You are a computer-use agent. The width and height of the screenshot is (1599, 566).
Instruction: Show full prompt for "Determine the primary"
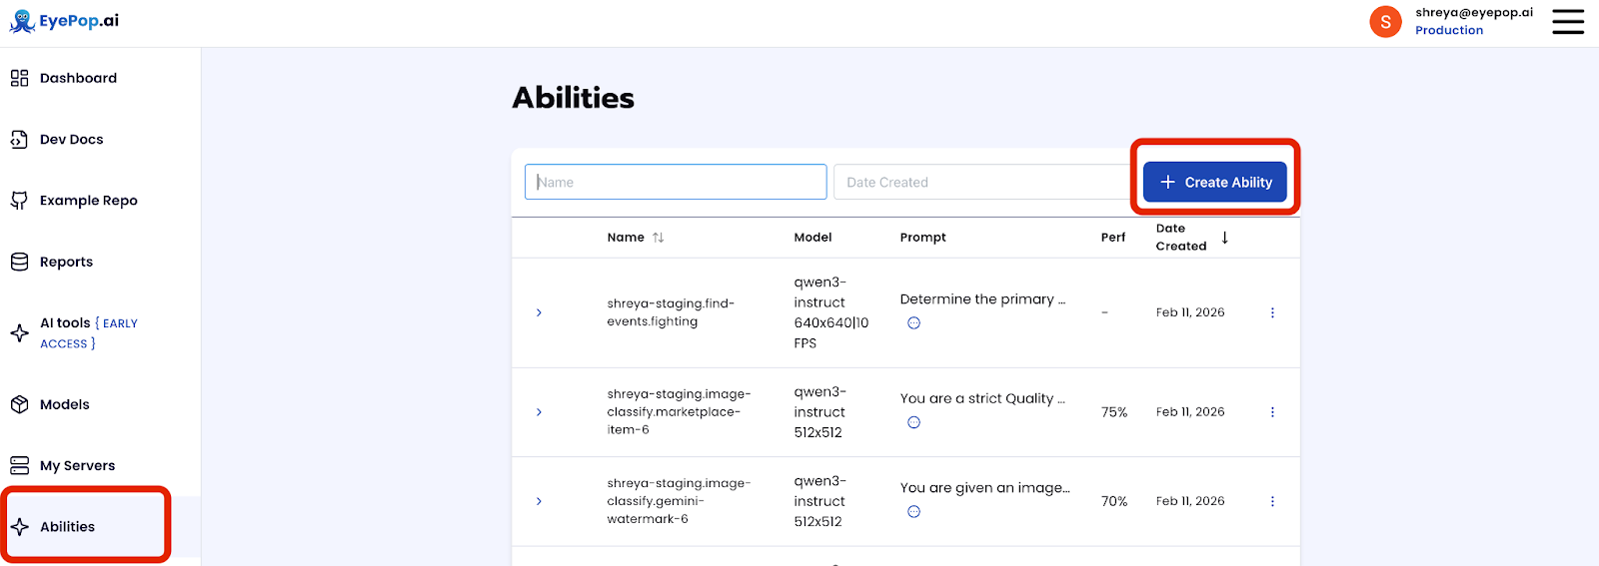pyautogui.click(x=913, y=323)
